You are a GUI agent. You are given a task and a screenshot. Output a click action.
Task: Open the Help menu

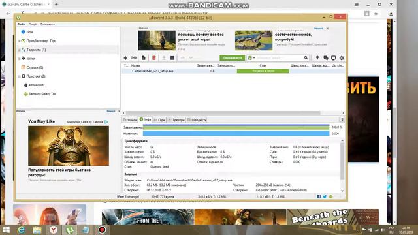click(47, 24)
